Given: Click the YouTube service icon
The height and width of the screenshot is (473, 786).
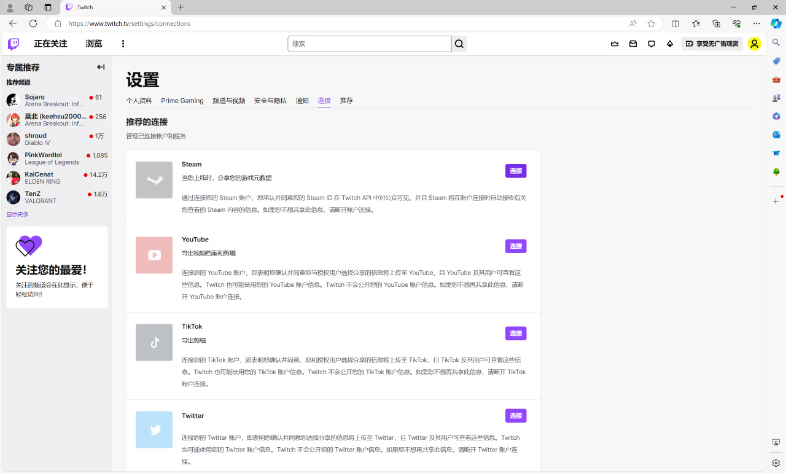Looking at the screenshot, I should [x=154, y=255].
